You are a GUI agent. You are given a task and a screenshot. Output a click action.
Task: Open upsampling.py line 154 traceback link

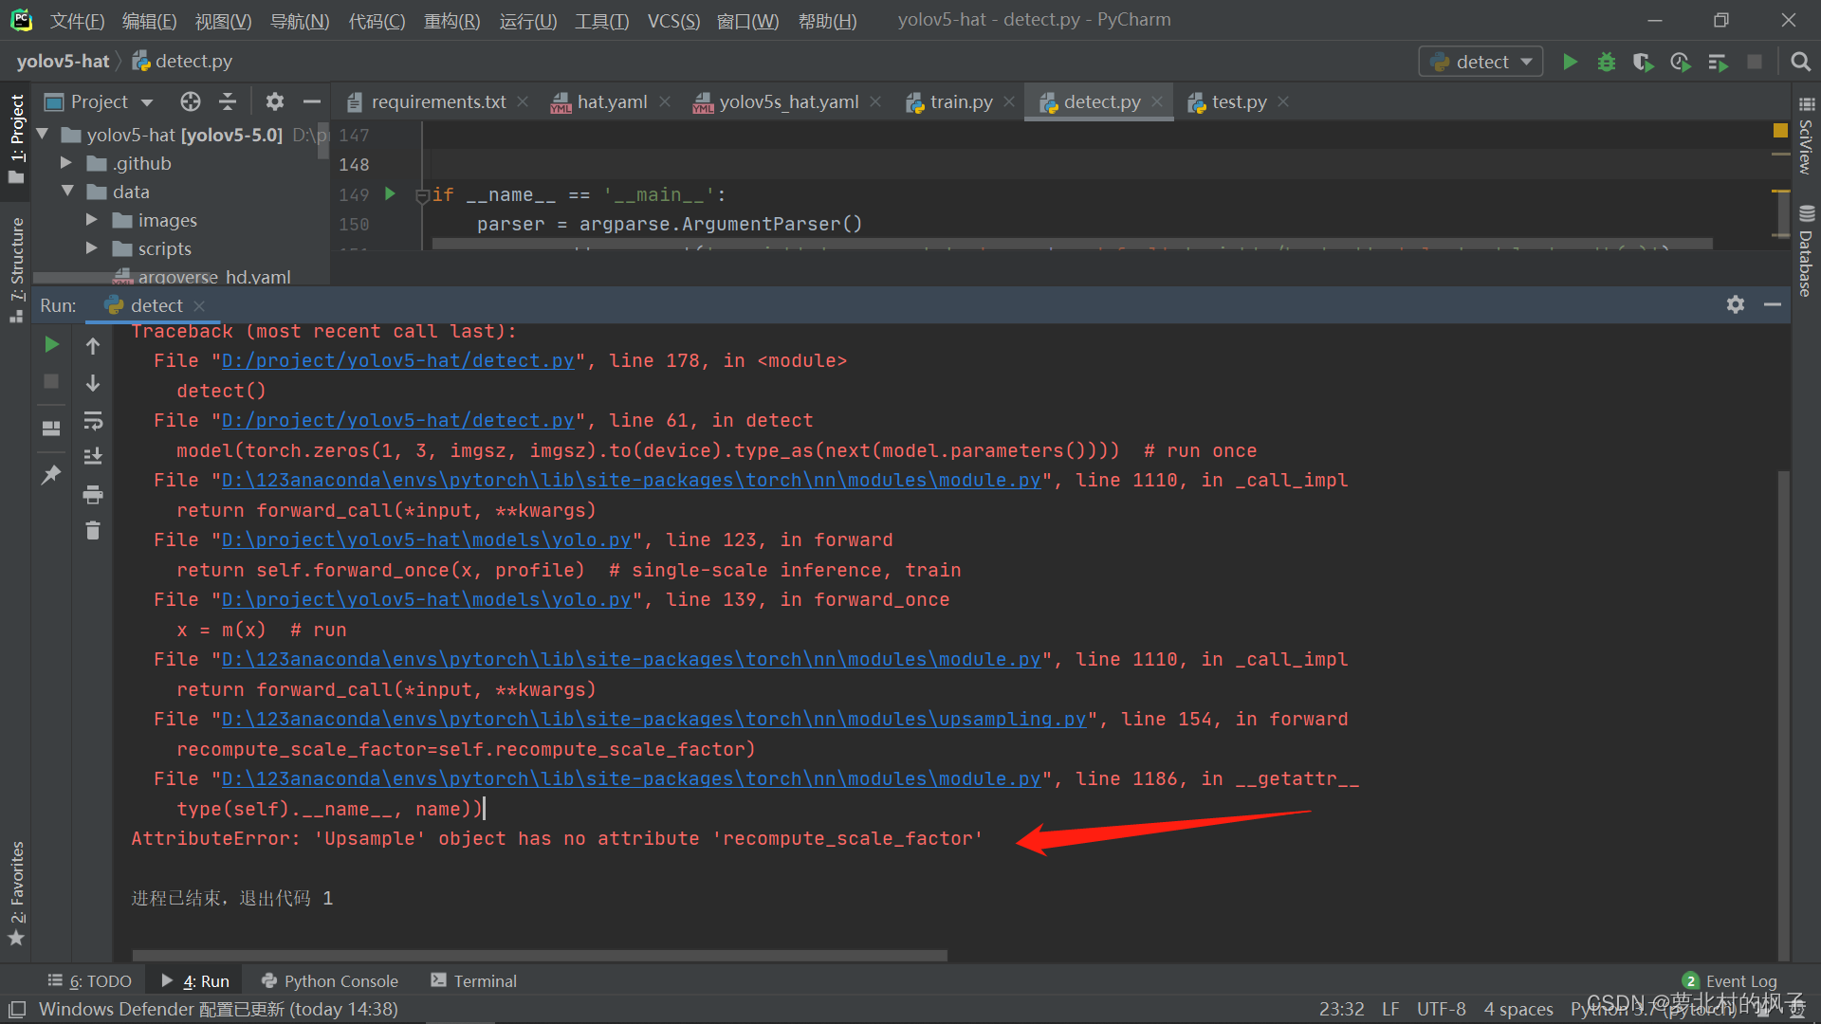[653, 720]
